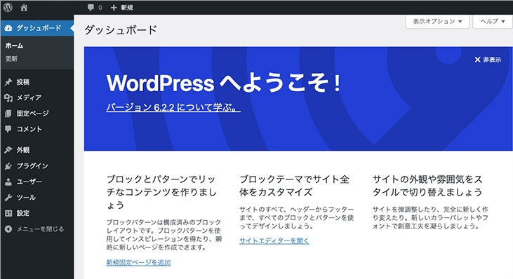This screenshot has height=279, width=513.
Task: Click the media icon beside メディア
Action: pyautogui.click(x=8, y=97)
